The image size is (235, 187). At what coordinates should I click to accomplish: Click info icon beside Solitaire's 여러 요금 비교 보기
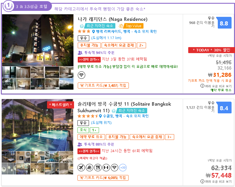coord(202,181)
